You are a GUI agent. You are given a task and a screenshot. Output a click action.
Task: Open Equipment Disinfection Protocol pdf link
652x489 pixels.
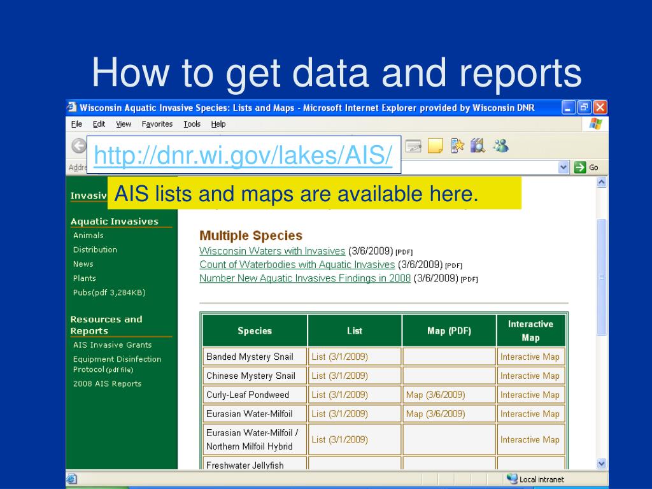point(117,364)
